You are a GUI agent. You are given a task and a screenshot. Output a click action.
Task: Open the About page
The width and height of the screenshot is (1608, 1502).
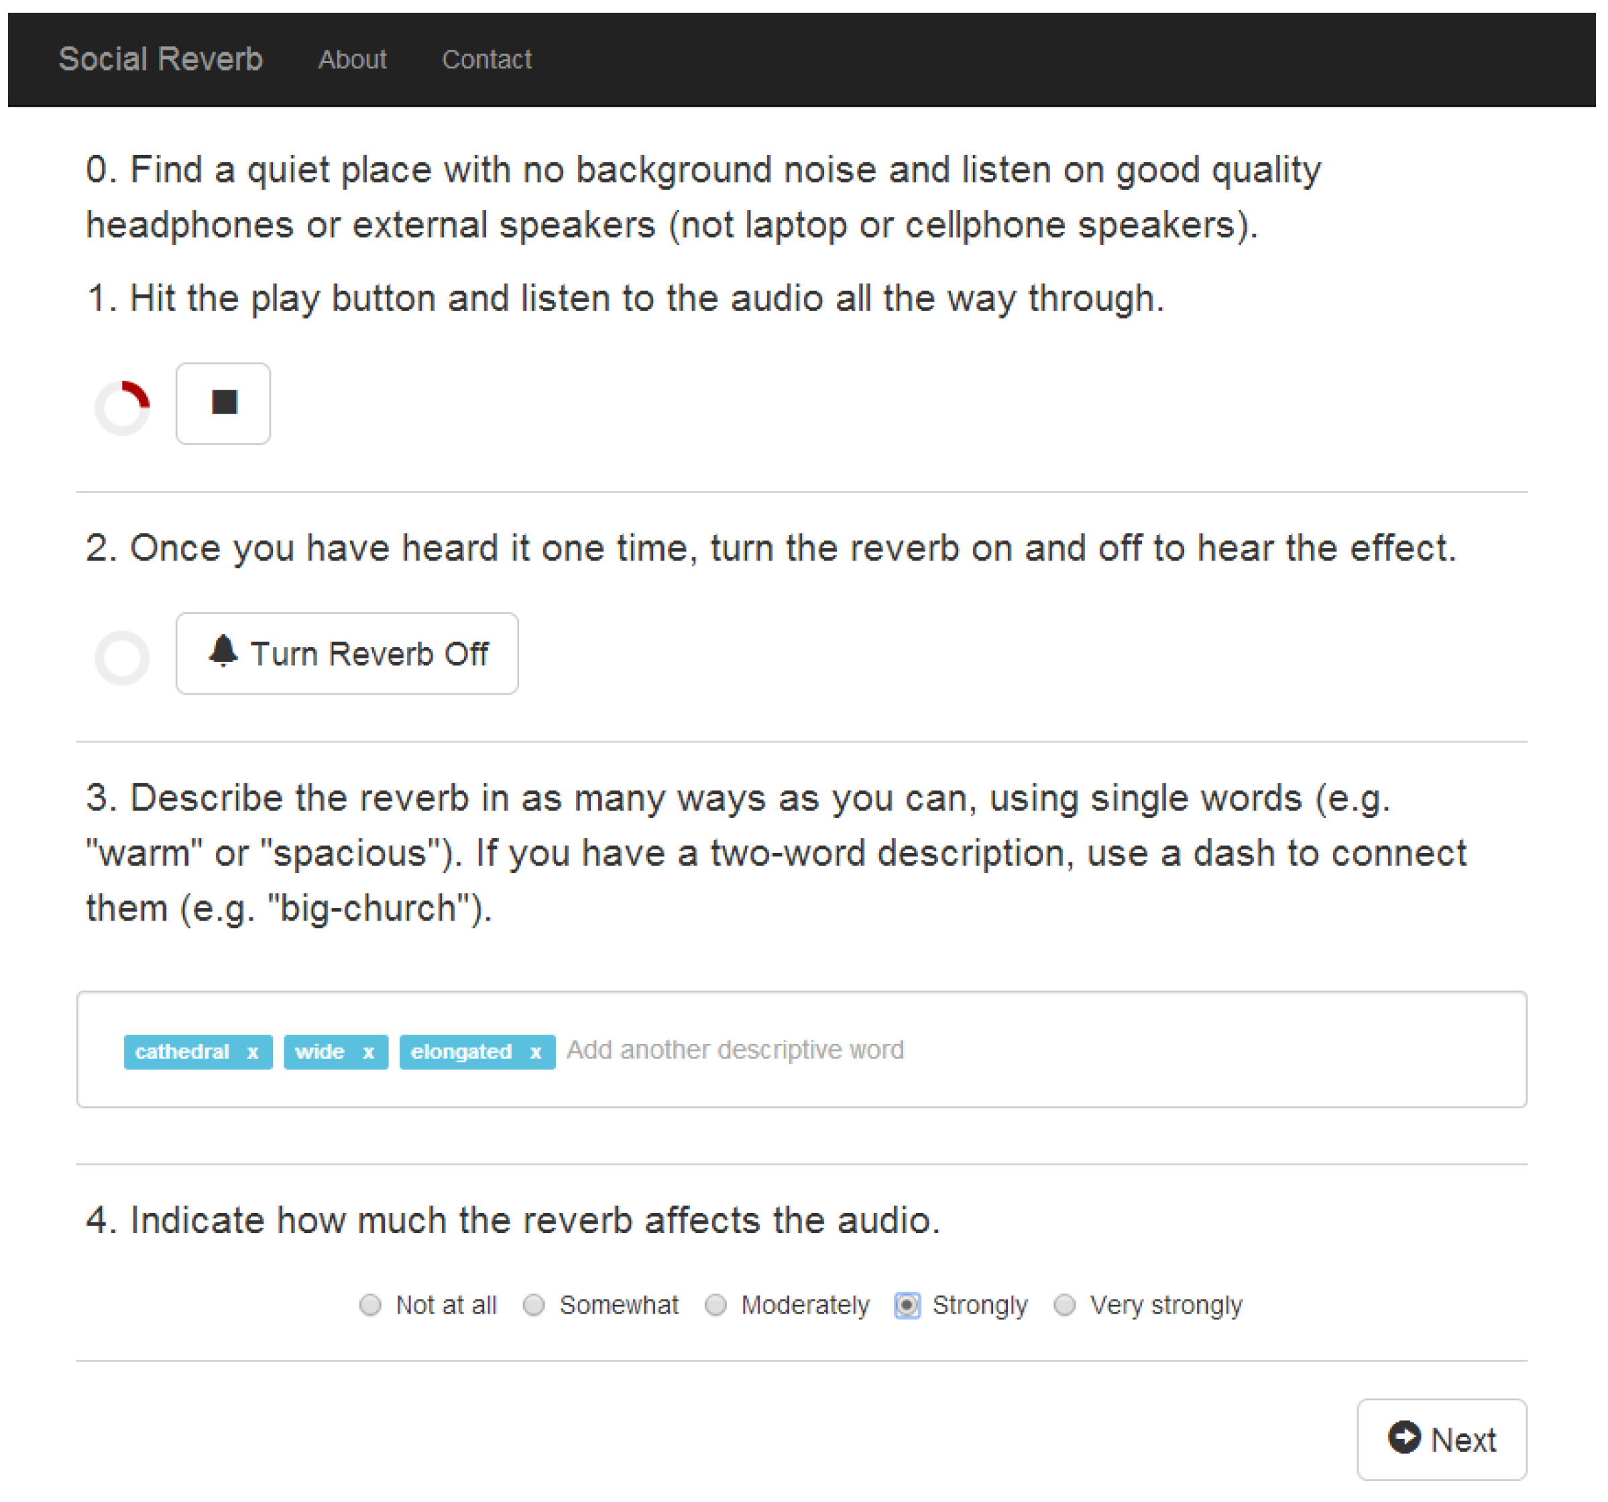tap(353, 59)
